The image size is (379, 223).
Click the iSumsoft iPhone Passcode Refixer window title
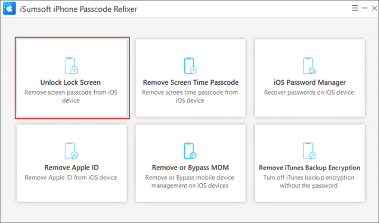point(79,9)
